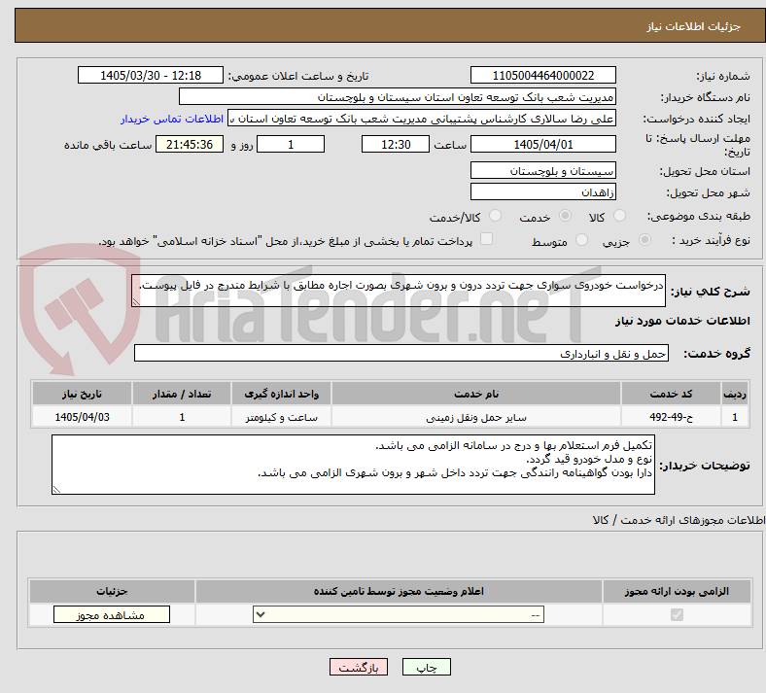Click the الزامی بودن ارائه مجوز column header
Screen dimensions: 766x693
pyautogui.click(x=677, y=591)
